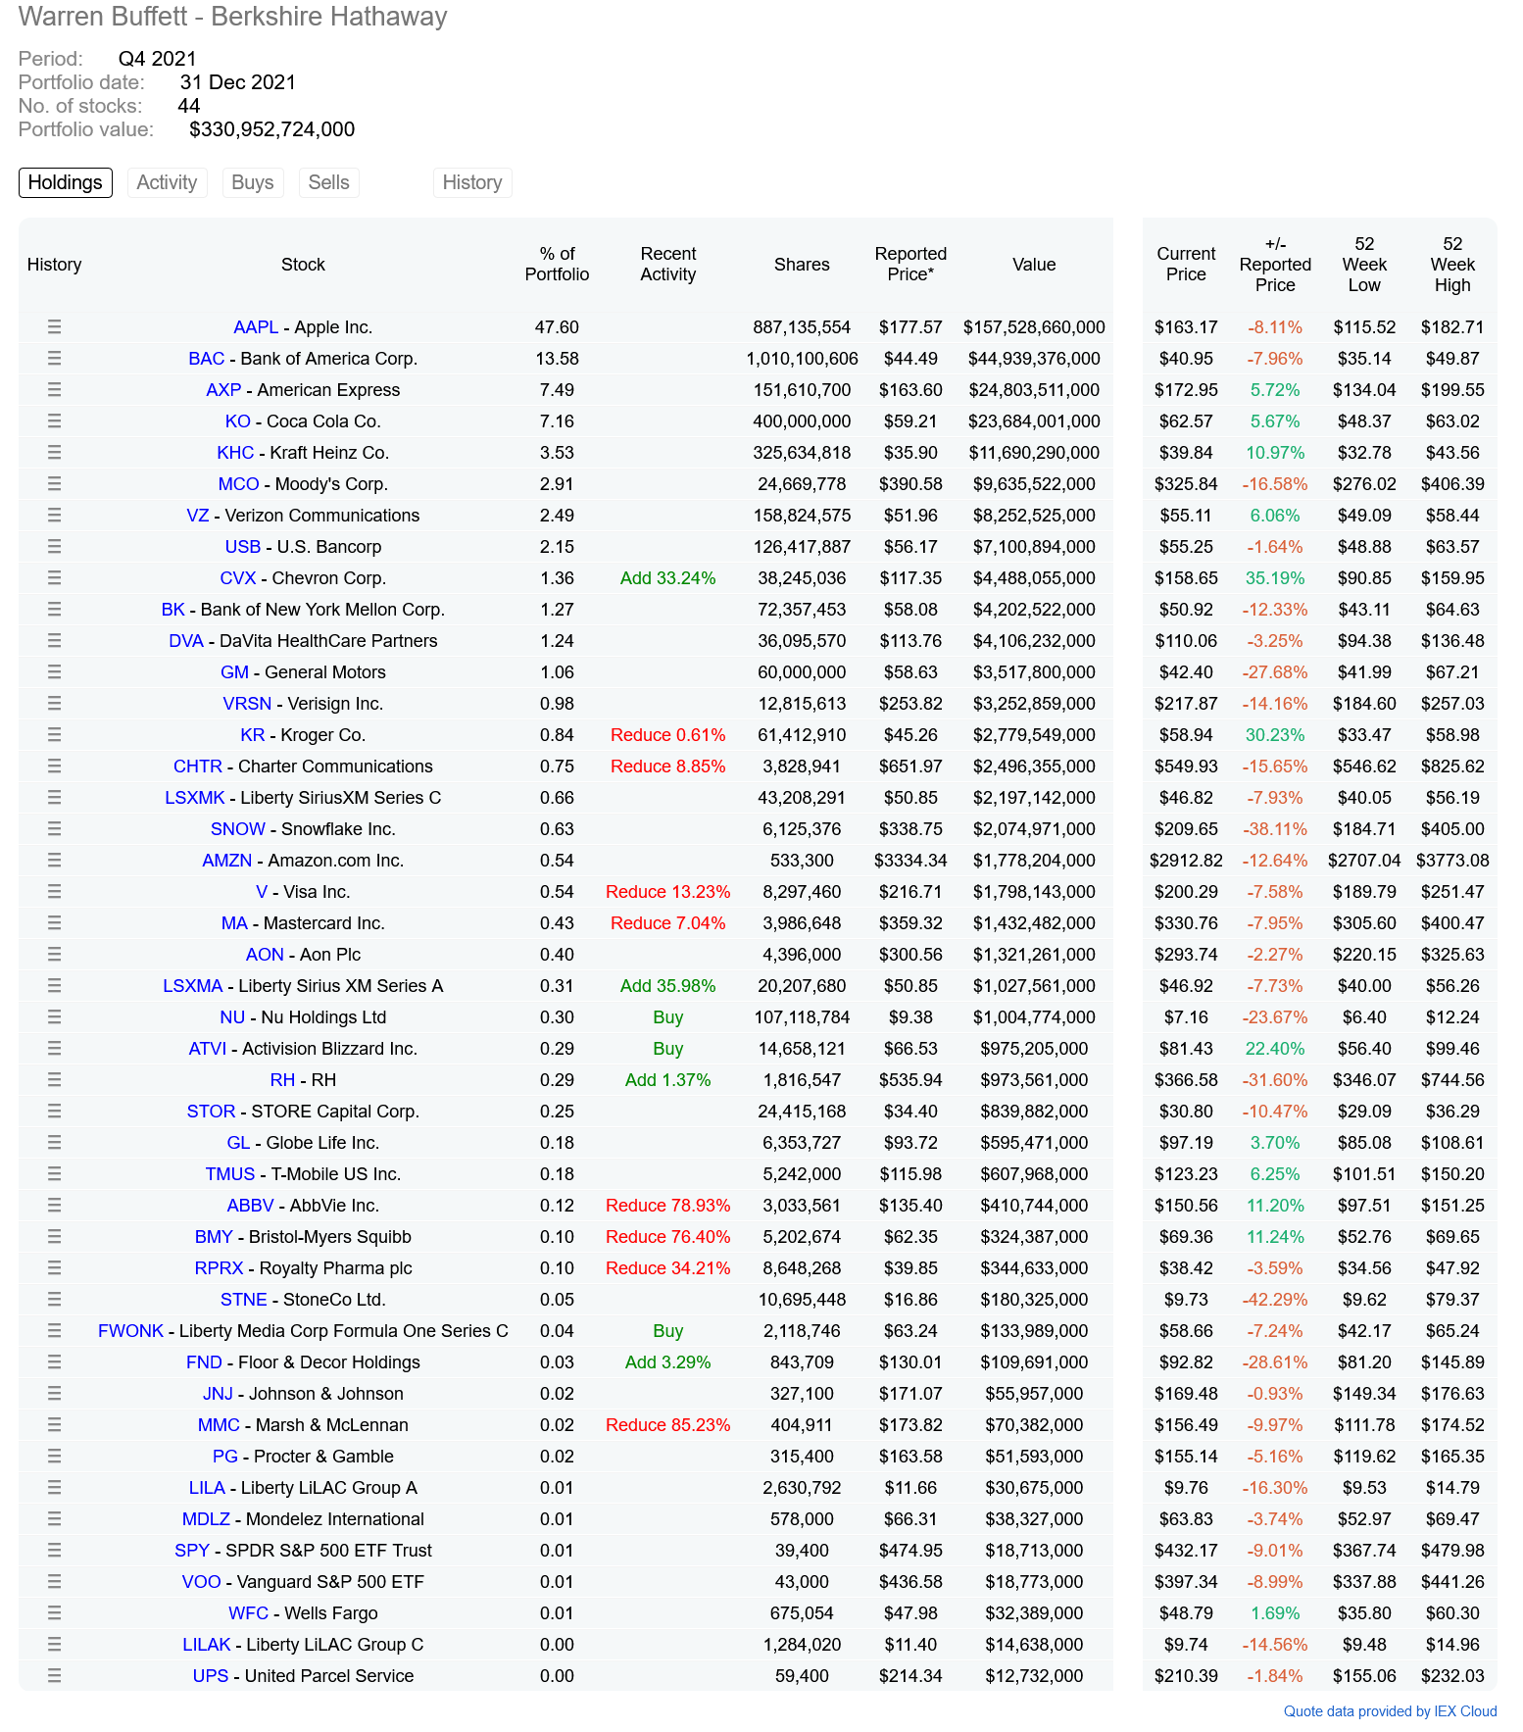
Task: Click 'Buy' activity in Nu Holdings row
Action: [x=668, y=1017]
